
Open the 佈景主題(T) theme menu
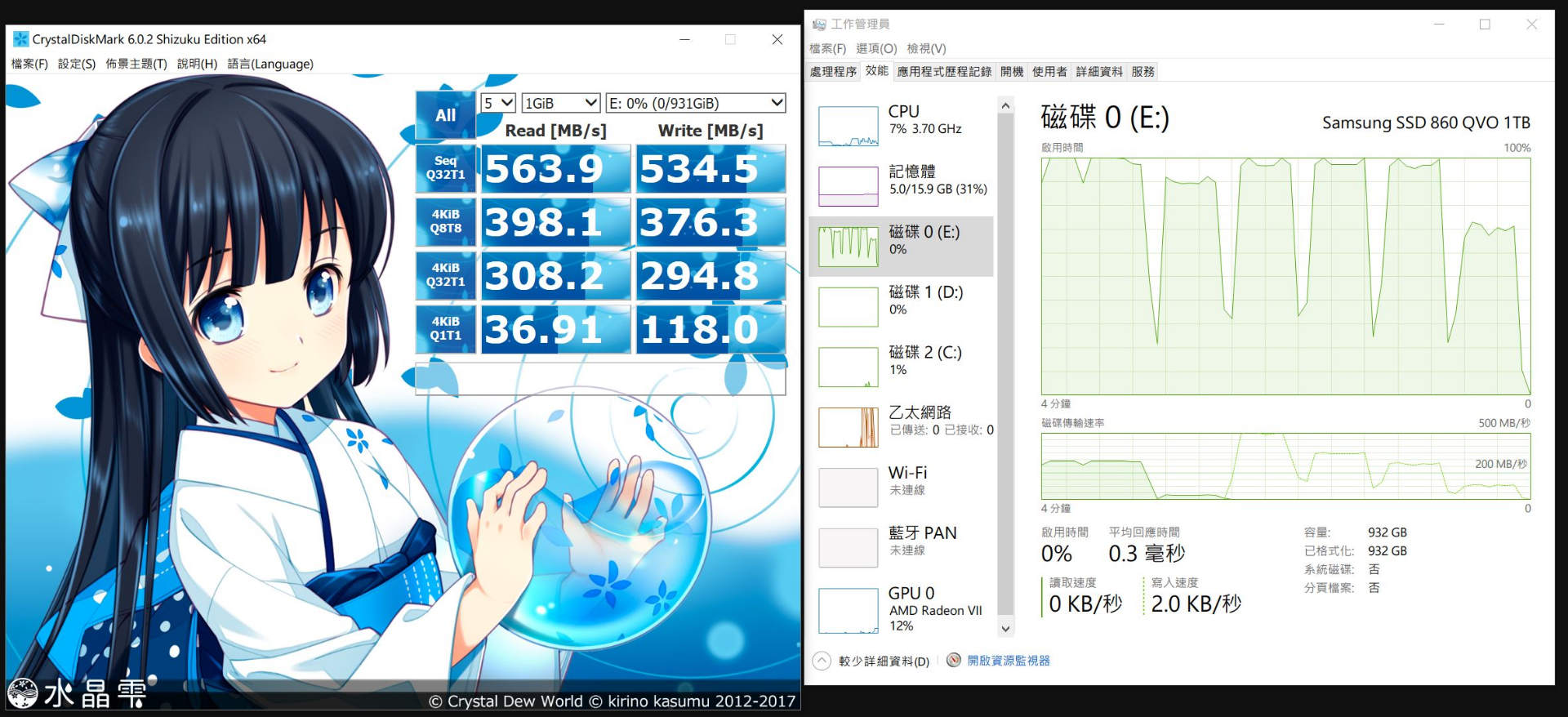pos(136,64)
